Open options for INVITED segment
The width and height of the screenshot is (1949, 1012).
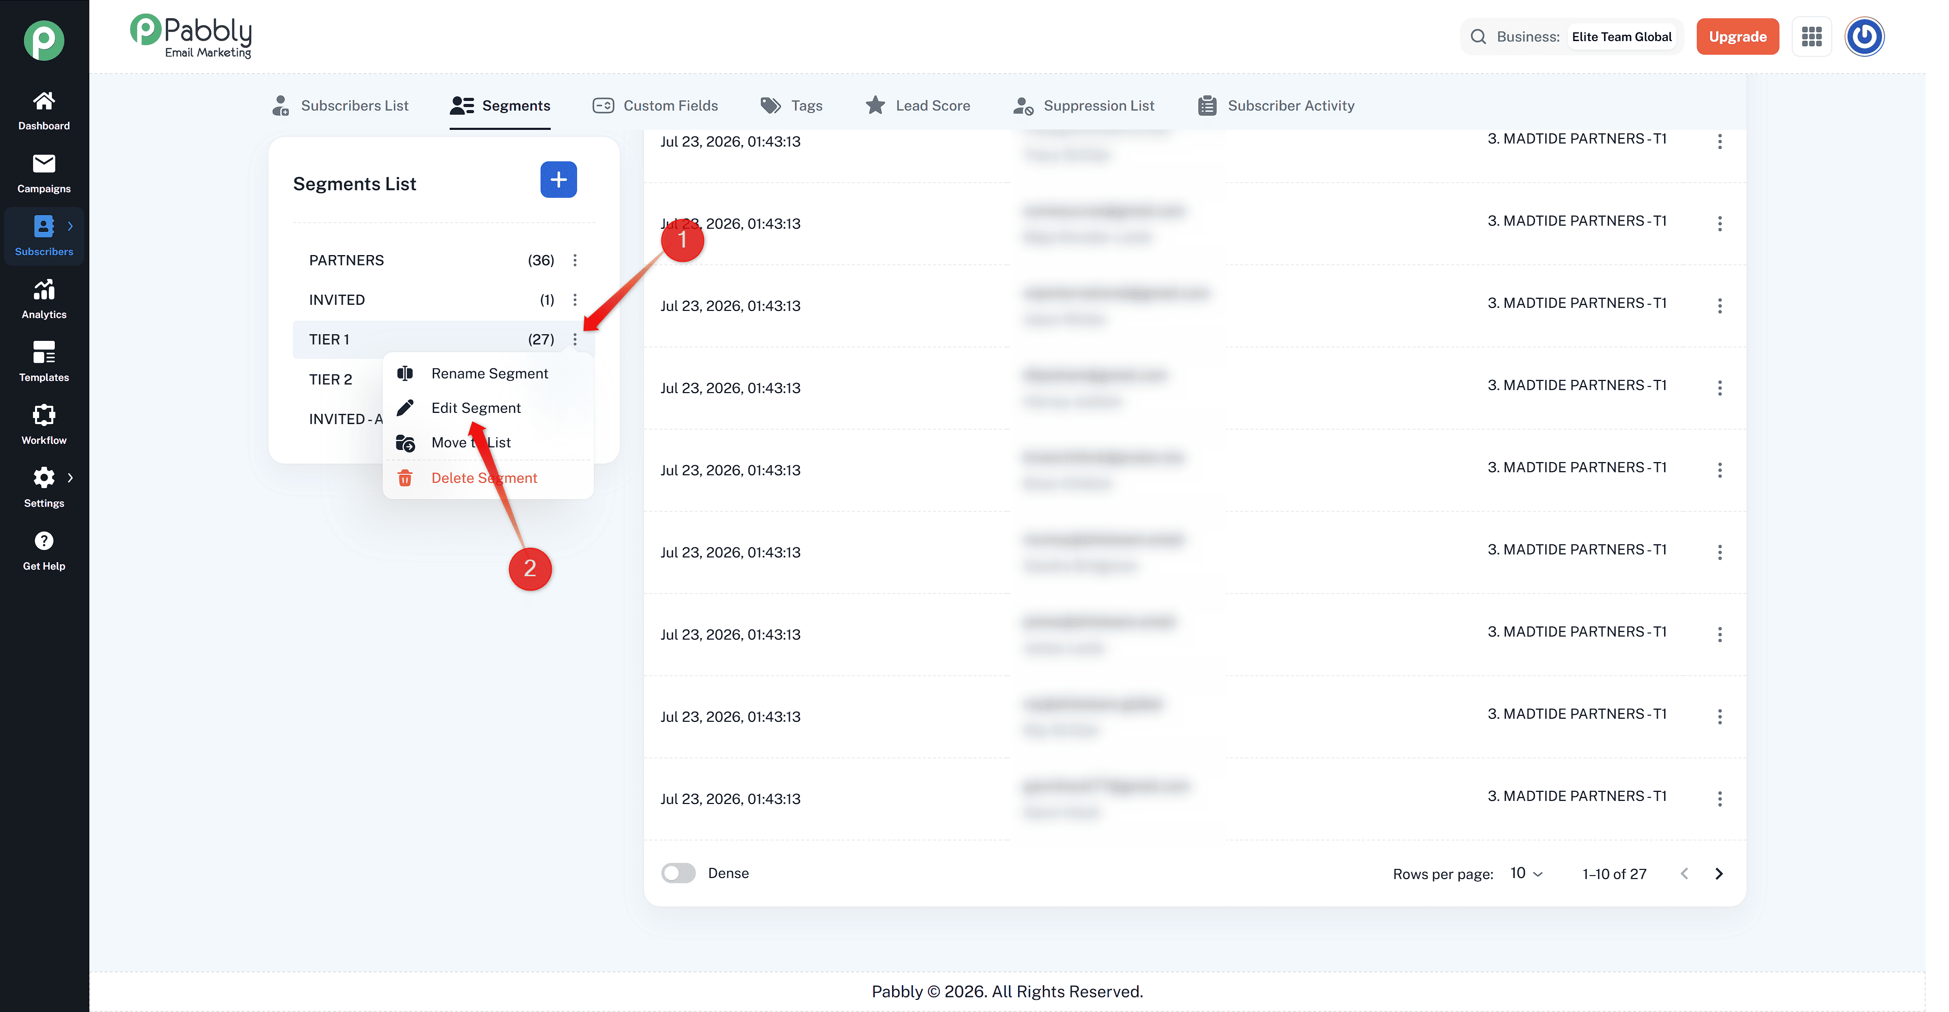[575, 299]
